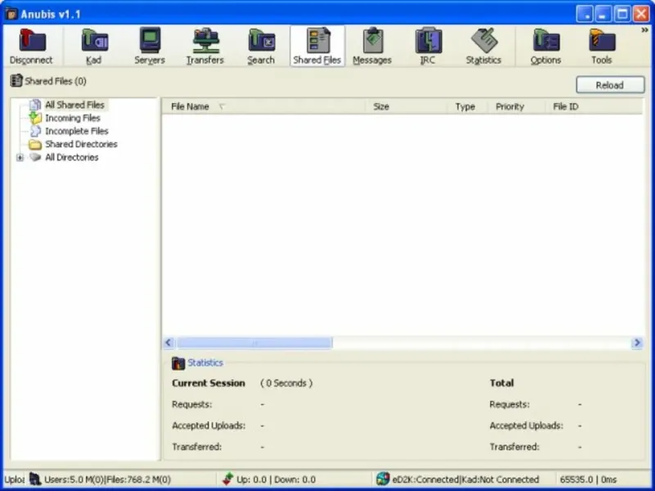Viewport: 655px width, 491px height.
Task: Select All Shared Files tree item
Action: pos(75,105)
